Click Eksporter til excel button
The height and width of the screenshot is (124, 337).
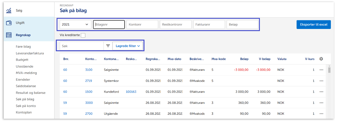313,24
